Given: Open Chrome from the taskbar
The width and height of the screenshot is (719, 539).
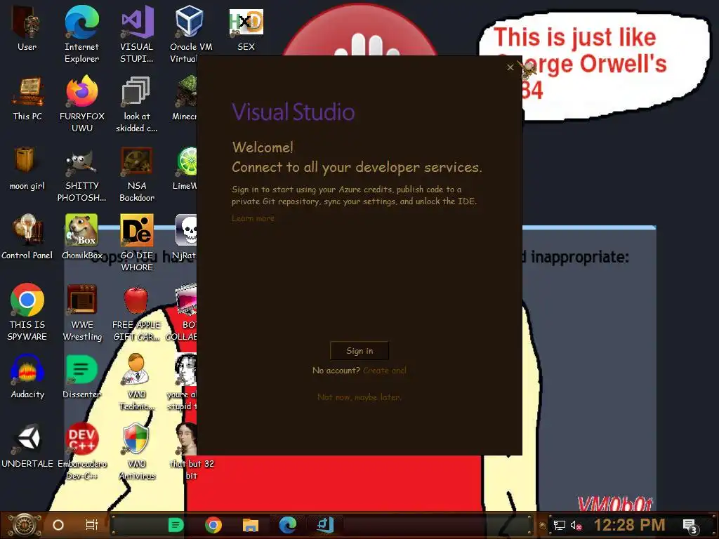Looking at the screenshot, I should (213, 525).
